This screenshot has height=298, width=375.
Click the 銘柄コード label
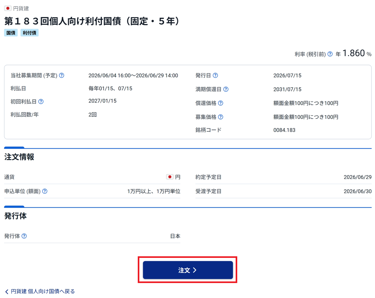208,130
